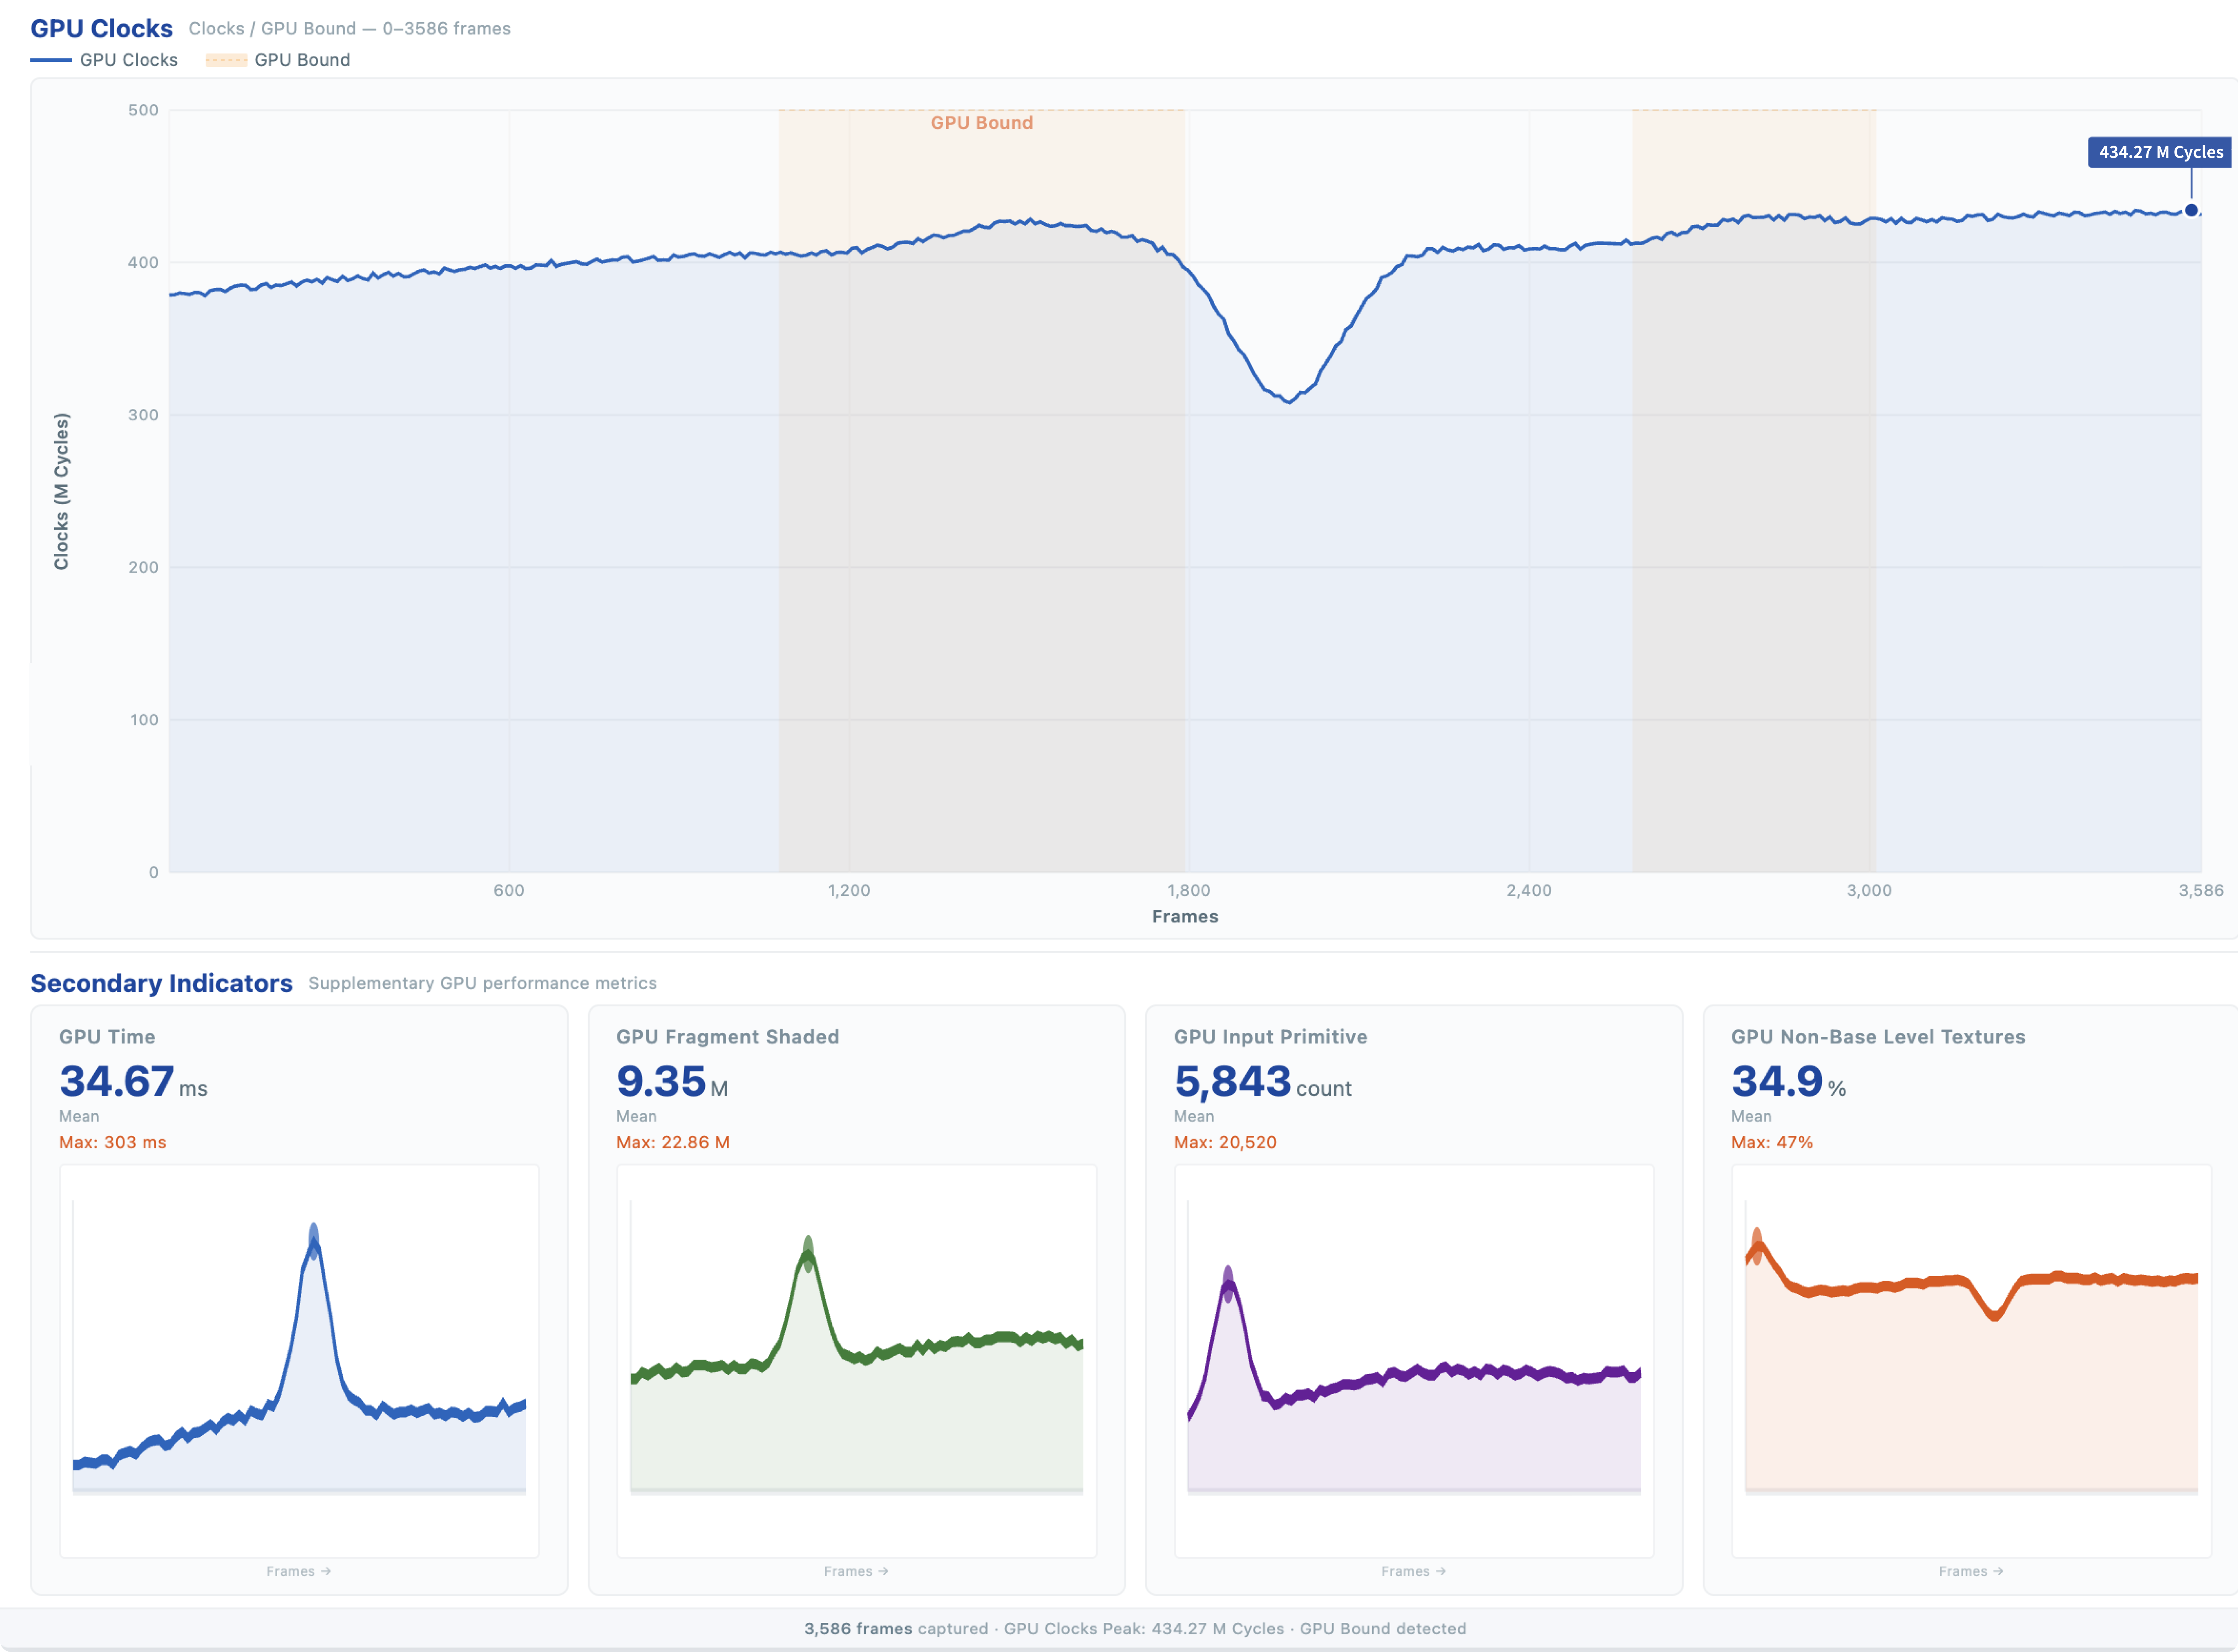Image resolution: width=2238 pixels, height=1652 pixels.
Task: Click the 9.35 M mean value
Action: coord(672,1082)
